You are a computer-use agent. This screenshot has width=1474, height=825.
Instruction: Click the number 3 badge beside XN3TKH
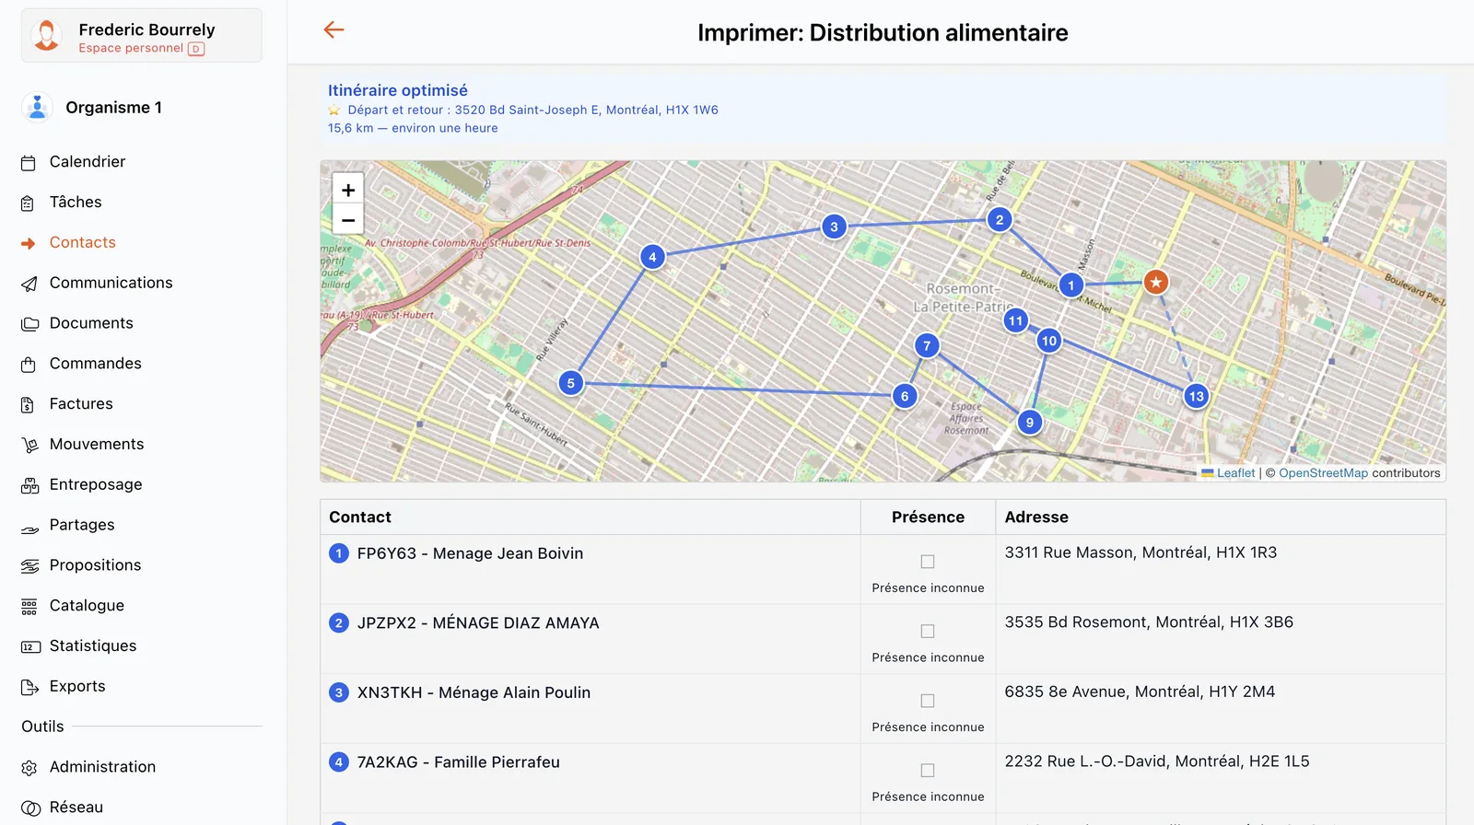[339, 692]
